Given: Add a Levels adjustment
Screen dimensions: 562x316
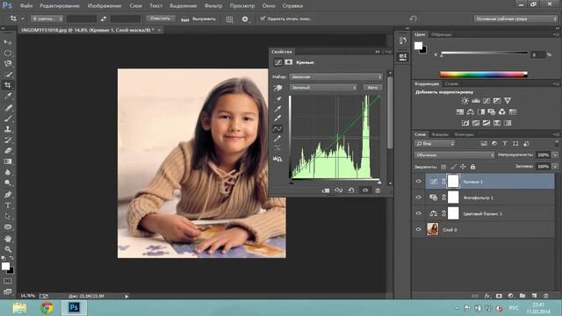Looking at the screenshot, I should tap(476, 101).
